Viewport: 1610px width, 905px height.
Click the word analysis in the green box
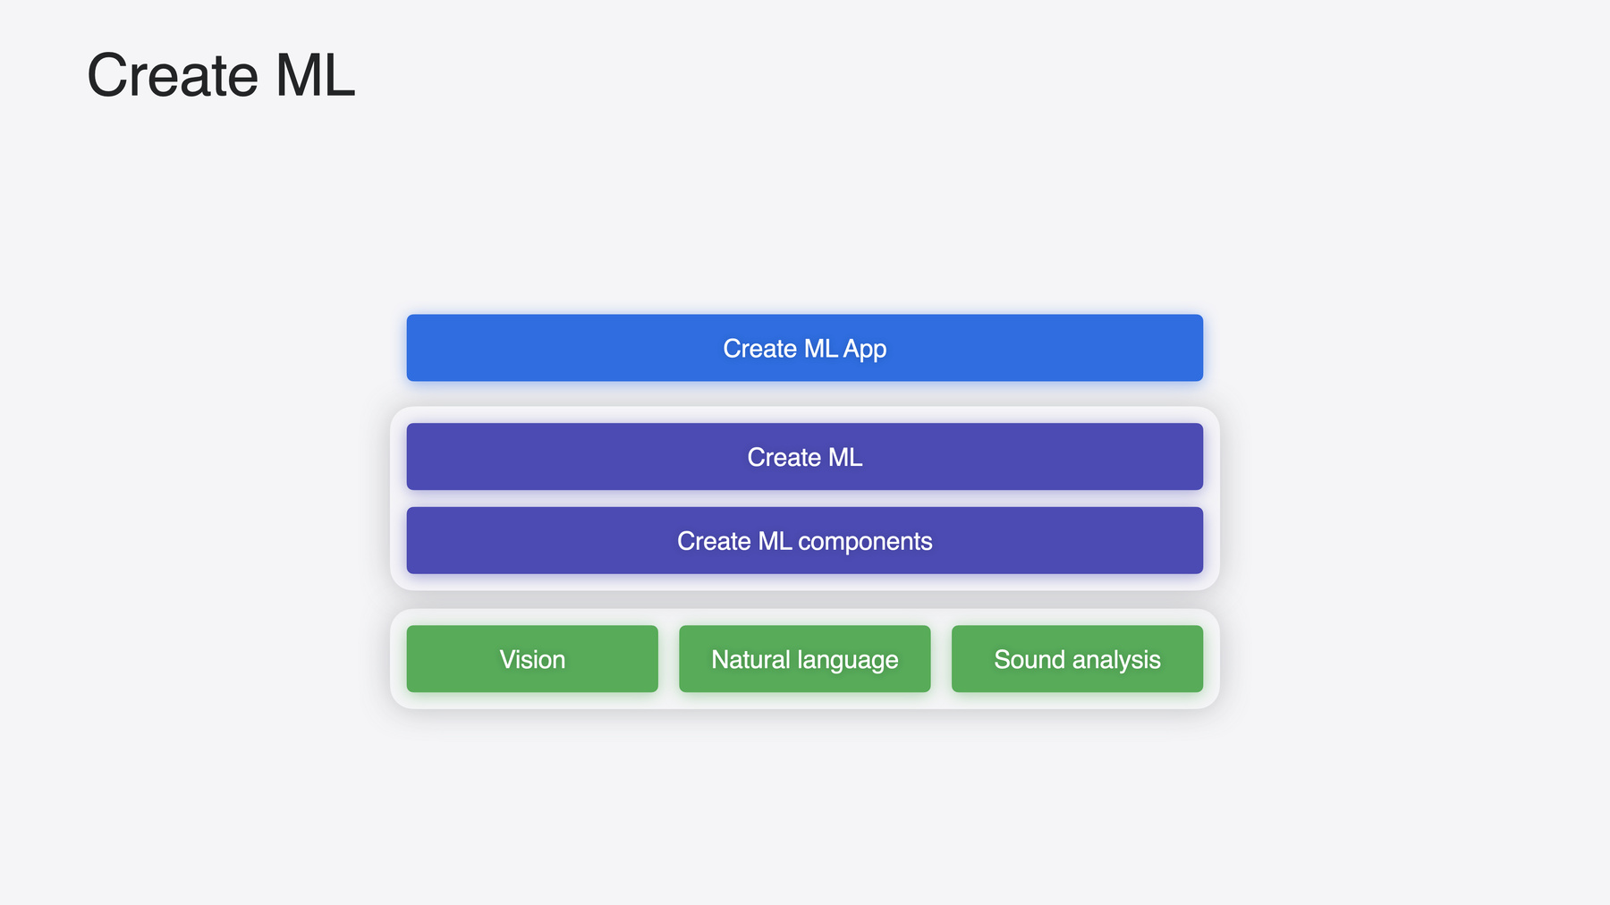click(1116, 661)
